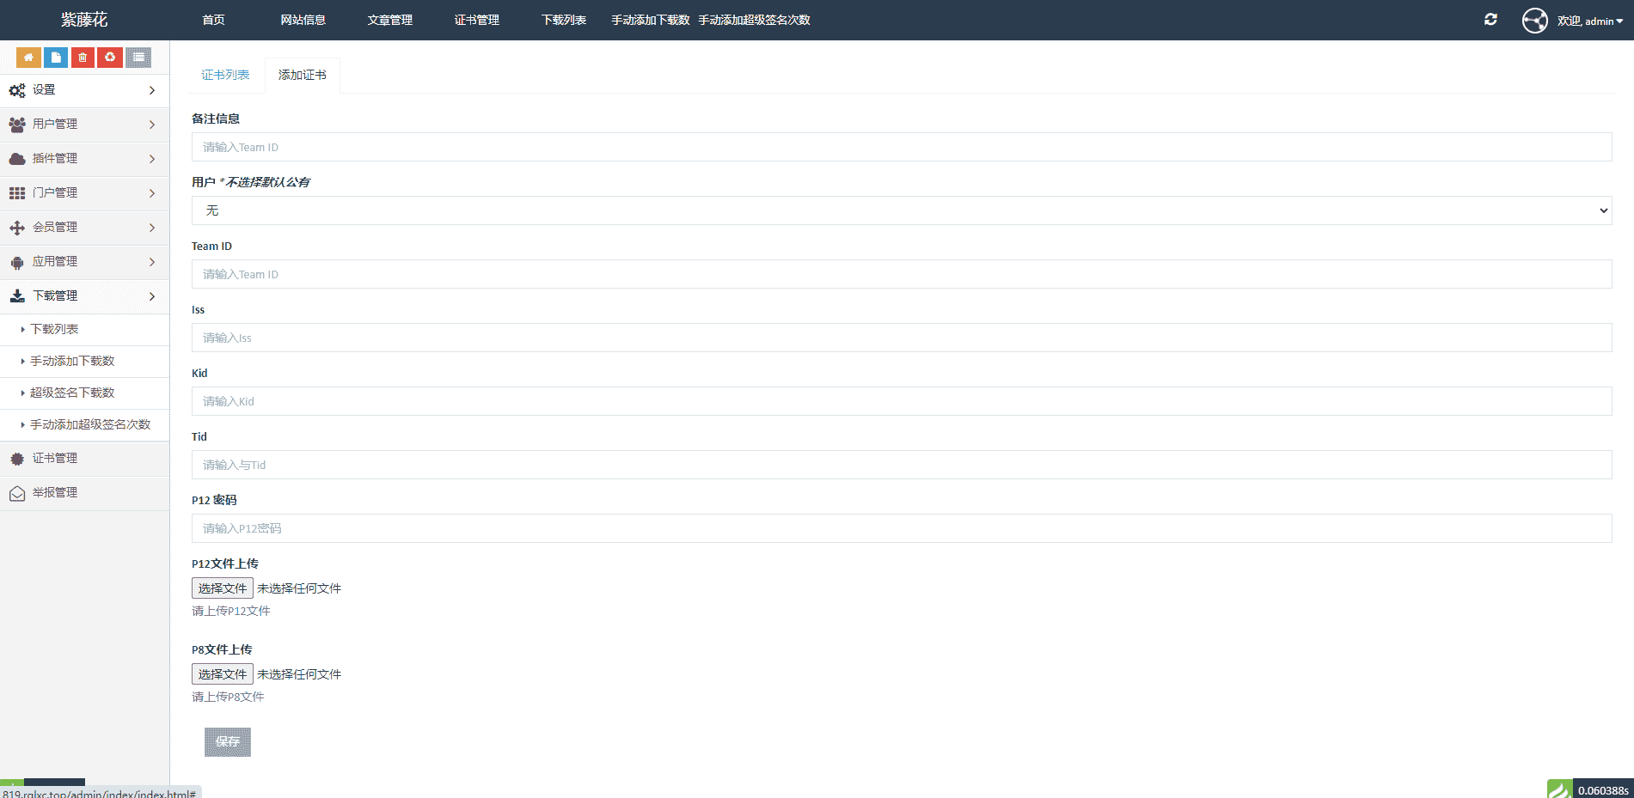Click the 请上传P12文件 hint text

click(x=231, y=611)
